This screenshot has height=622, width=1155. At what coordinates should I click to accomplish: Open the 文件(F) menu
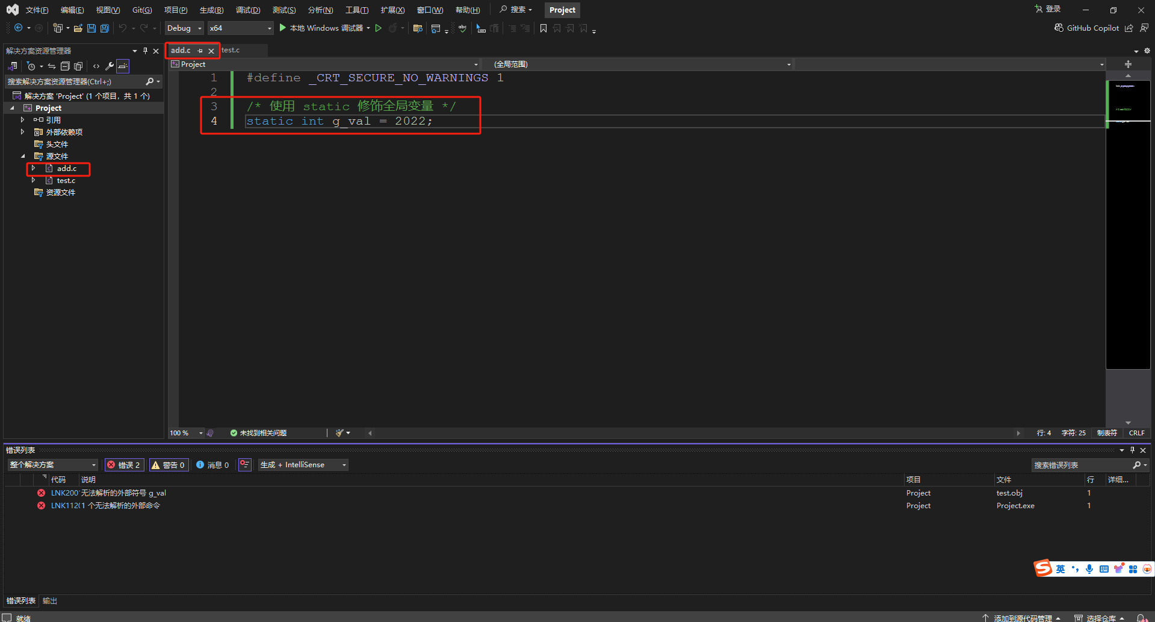tap(37, 10)
